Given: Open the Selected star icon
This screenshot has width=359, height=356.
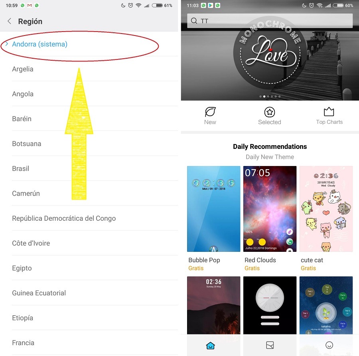Looking at the screenshot, I should click(270, 112).
